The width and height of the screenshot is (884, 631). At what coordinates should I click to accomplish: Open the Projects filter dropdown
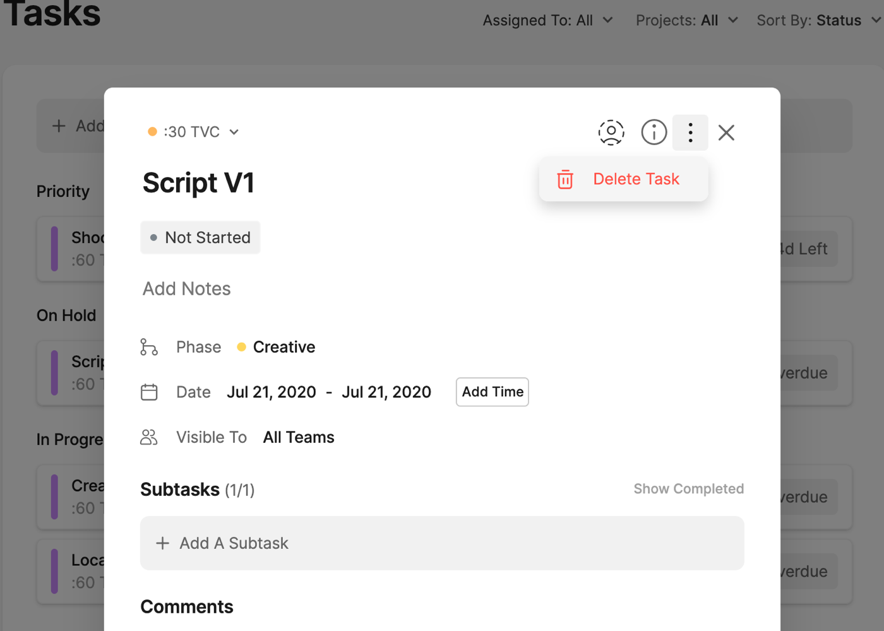pyautogui.click(x=686, y=21)
